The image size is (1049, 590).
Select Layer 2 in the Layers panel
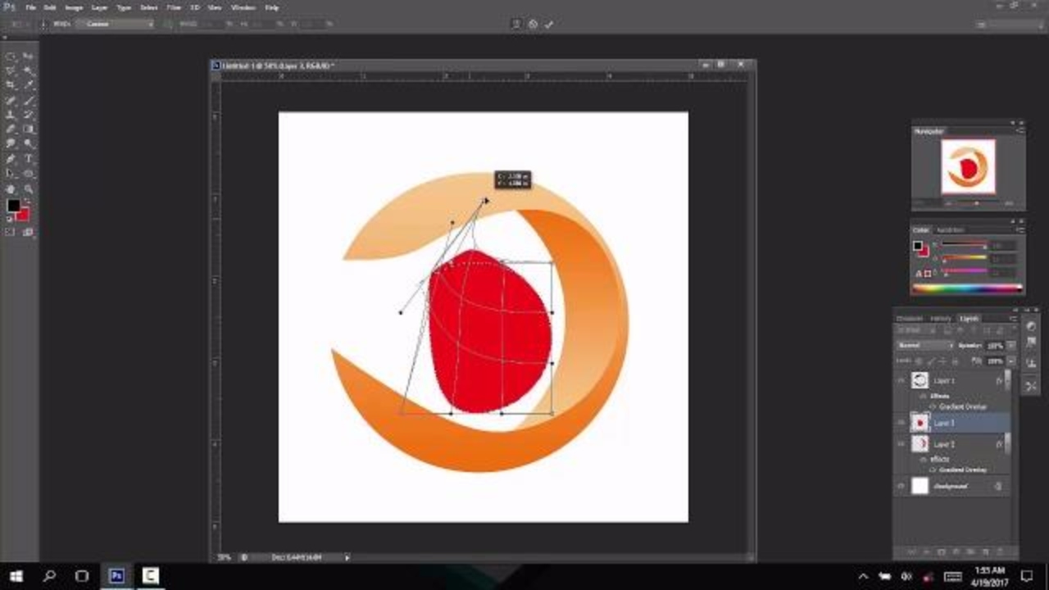tap(951, 444)
